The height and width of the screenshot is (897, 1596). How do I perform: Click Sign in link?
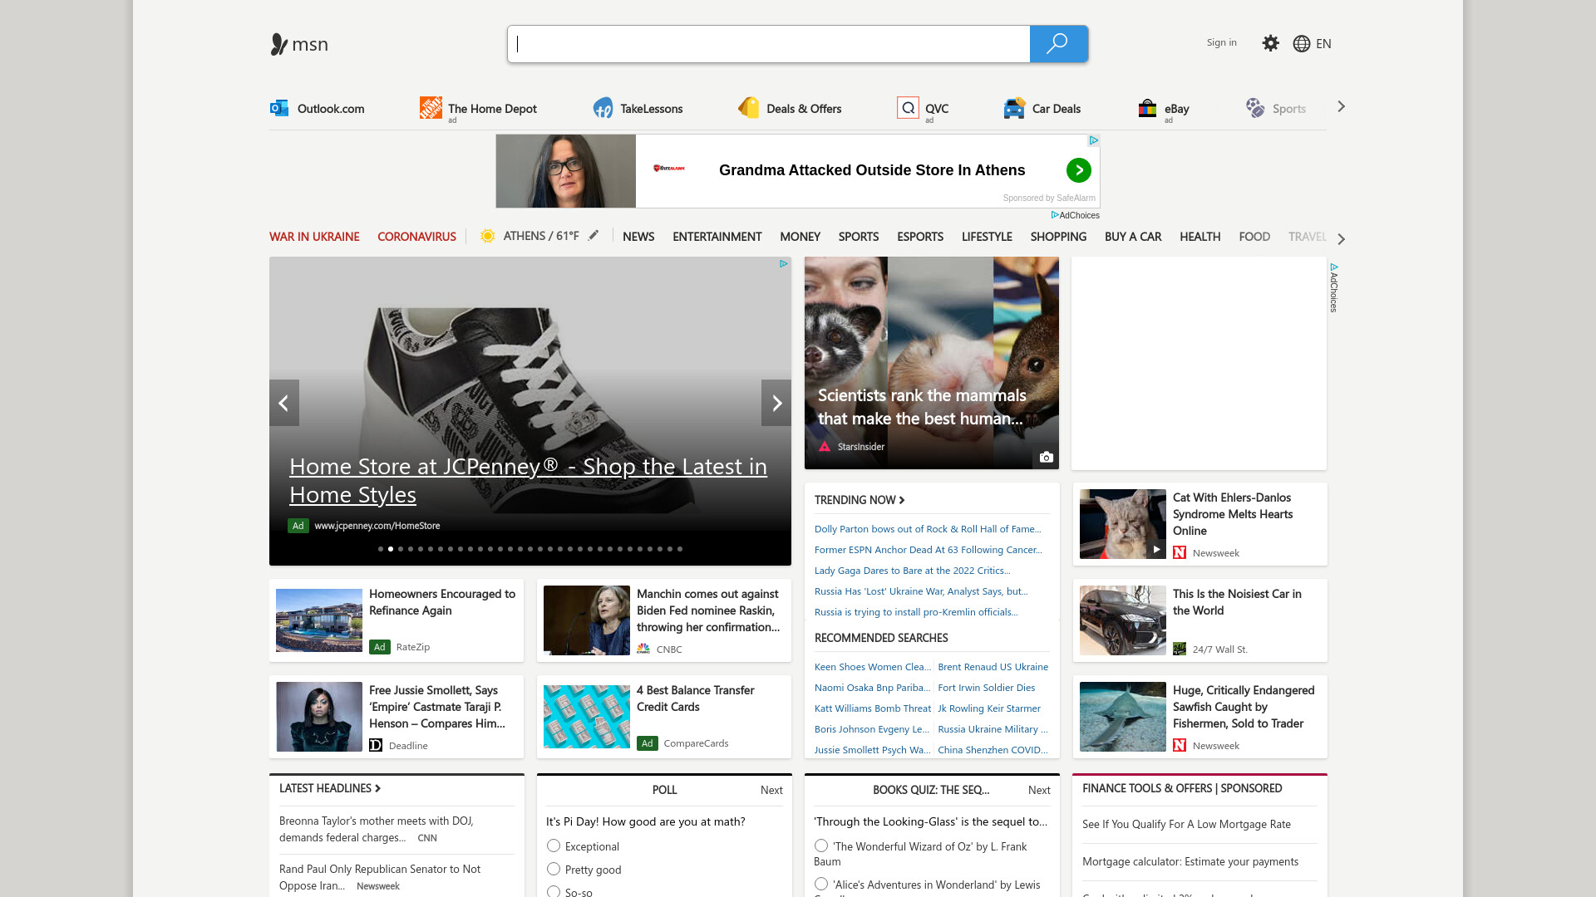point(1221,42)
